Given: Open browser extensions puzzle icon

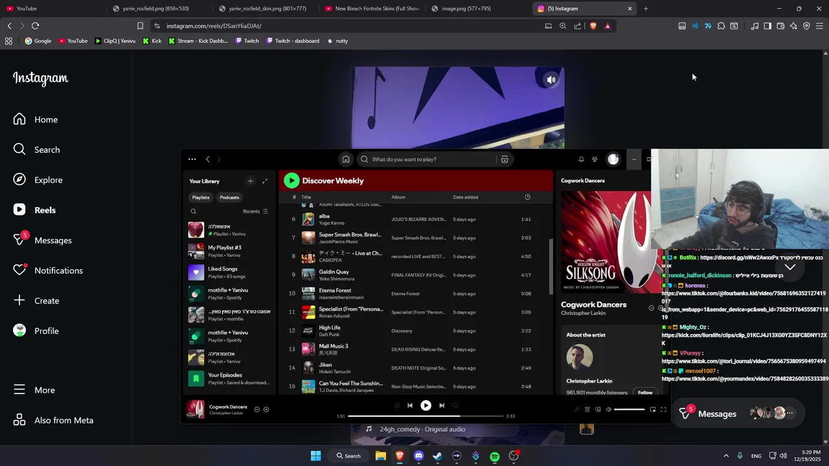Looking at the screenshot, I should [721, 26].
